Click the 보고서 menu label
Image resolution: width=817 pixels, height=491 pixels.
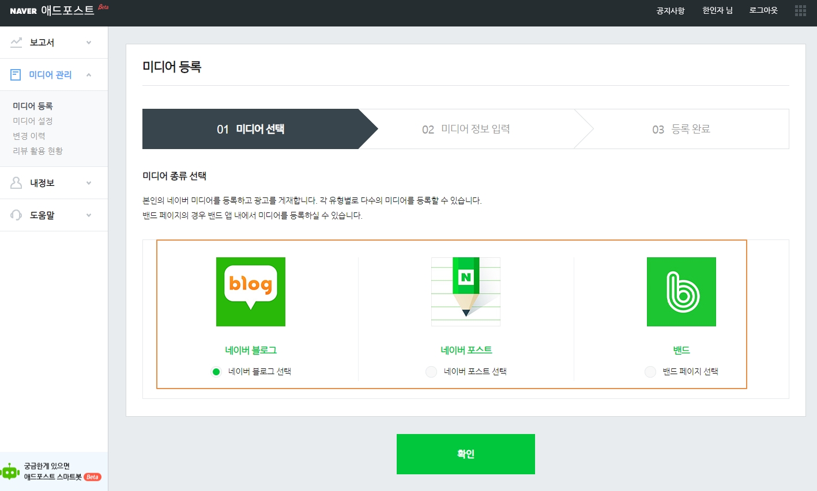(42, 43)
